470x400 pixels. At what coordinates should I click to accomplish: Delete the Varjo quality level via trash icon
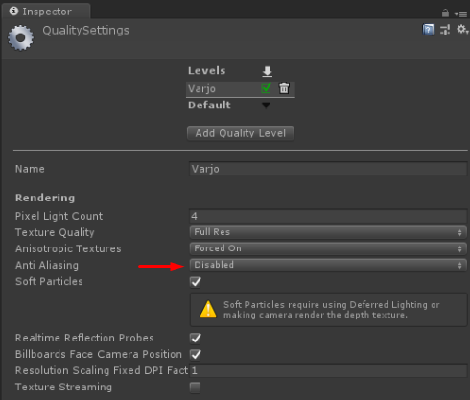point(284,88)
